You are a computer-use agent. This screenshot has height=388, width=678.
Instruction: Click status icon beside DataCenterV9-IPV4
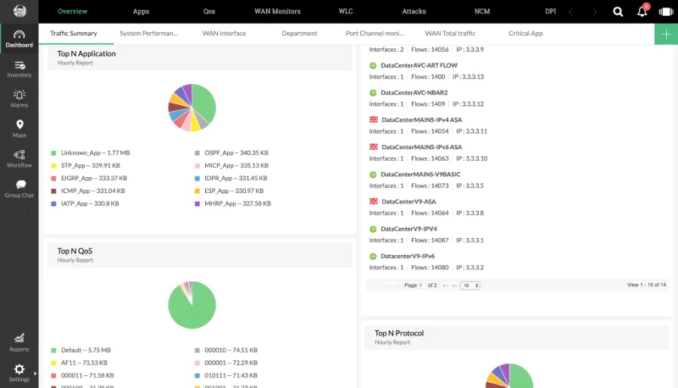click(373, 229)
